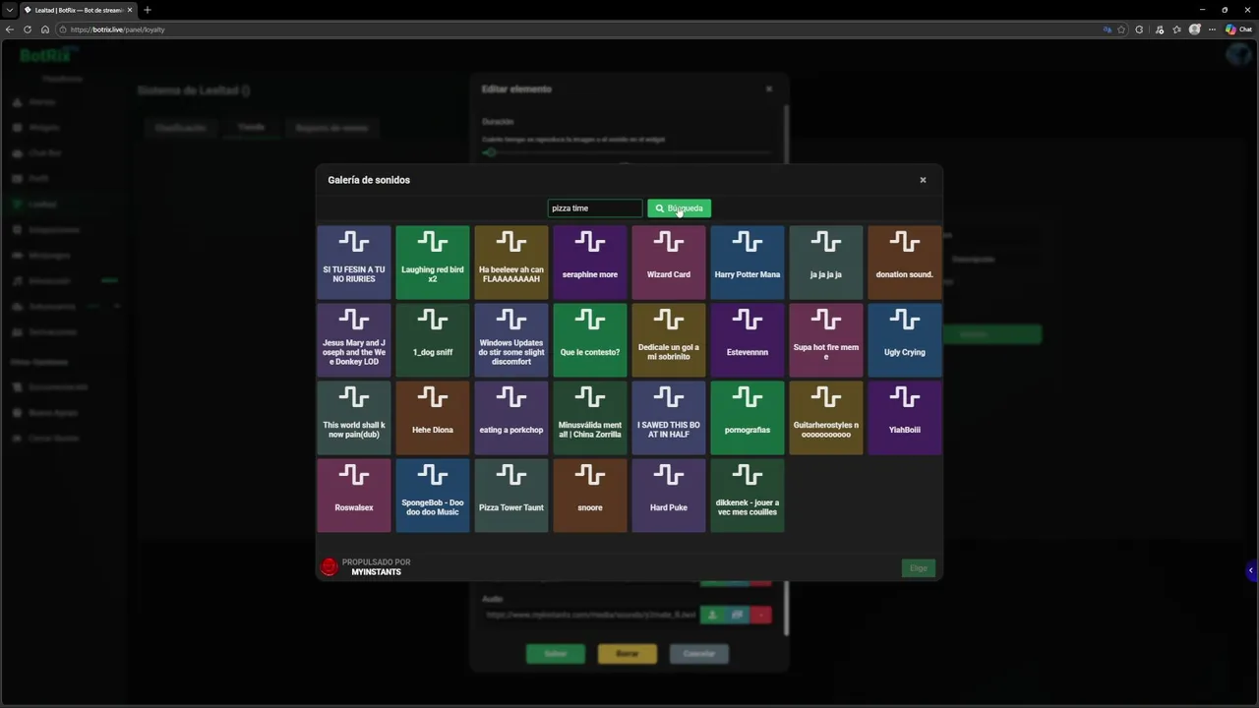
Task: Click the red Myinstants logo icon
Action: click(330, 566)
